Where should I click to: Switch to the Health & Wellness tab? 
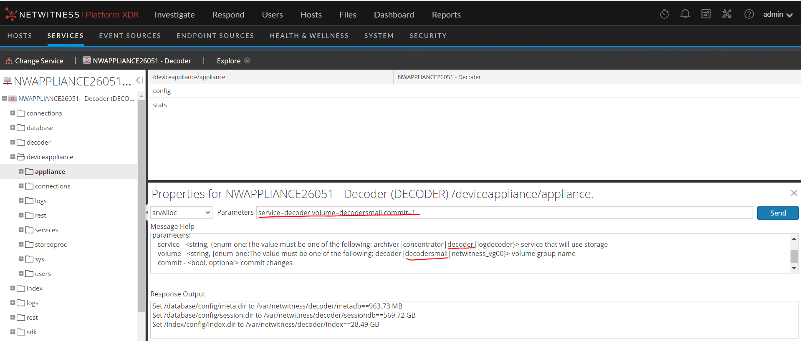pos(309,36)
